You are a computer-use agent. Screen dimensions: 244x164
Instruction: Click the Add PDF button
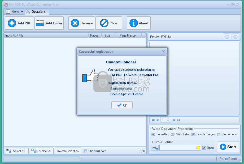(x=19, y=23)
